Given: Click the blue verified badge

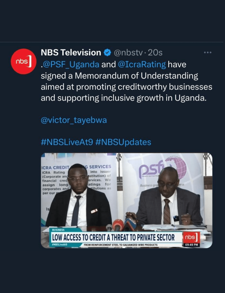Looking at the screenshot, I should [107, 53].
